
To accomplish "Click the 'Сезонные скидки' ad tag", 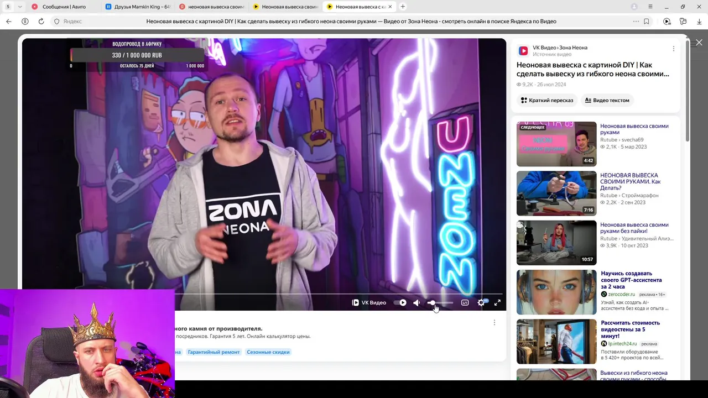I will [x=268, y=352].
